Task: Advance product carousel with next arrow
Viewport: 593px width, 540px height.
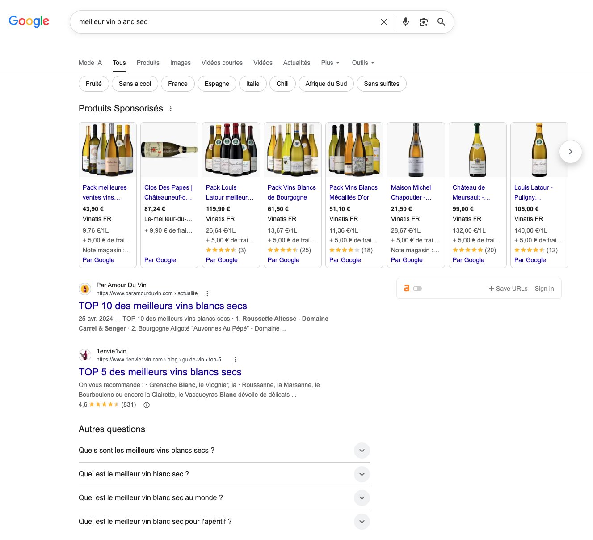Action: [570, 152]
